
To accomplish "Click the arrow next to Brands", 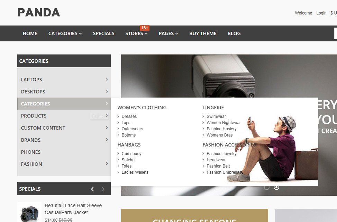I will (x=107, y=140).
